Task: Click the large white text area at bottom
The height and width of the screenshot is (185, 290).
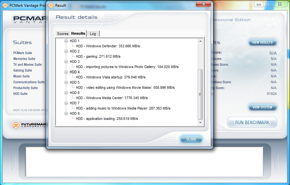Action: tap(144, 162)
